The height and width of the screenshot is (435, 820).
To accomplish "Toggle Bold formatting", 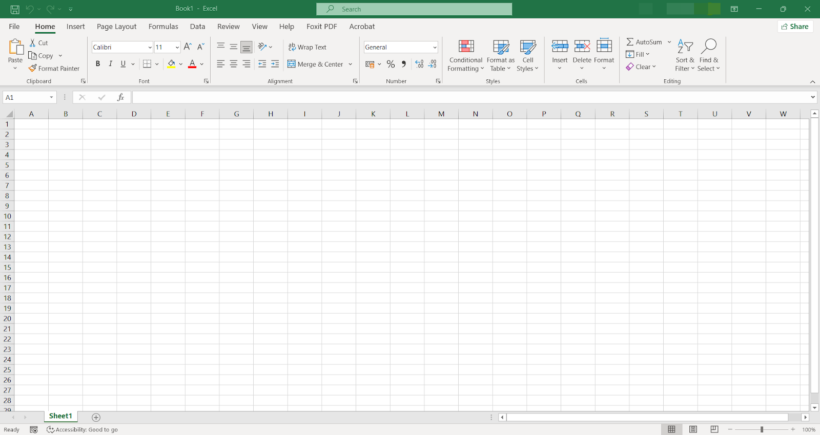I will [x=98, y=64].
